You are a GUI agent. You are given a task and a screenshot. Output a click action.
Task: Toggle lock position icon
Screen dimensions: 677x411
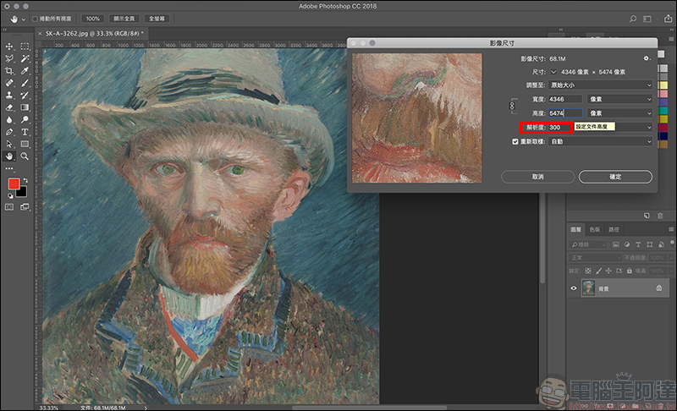click(608, 271)
